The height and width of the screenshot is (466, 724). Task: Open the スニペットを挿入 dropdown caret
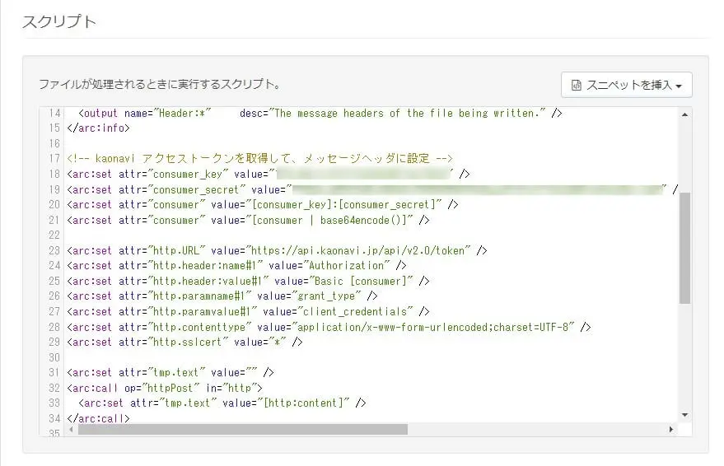click(678, 86)
